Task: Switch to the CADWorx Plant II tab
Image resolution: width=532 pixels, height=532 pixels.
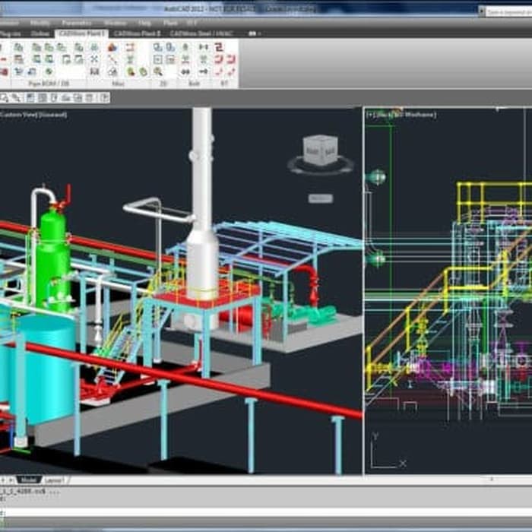Action: pyautogui.click(x=138, y=33)
